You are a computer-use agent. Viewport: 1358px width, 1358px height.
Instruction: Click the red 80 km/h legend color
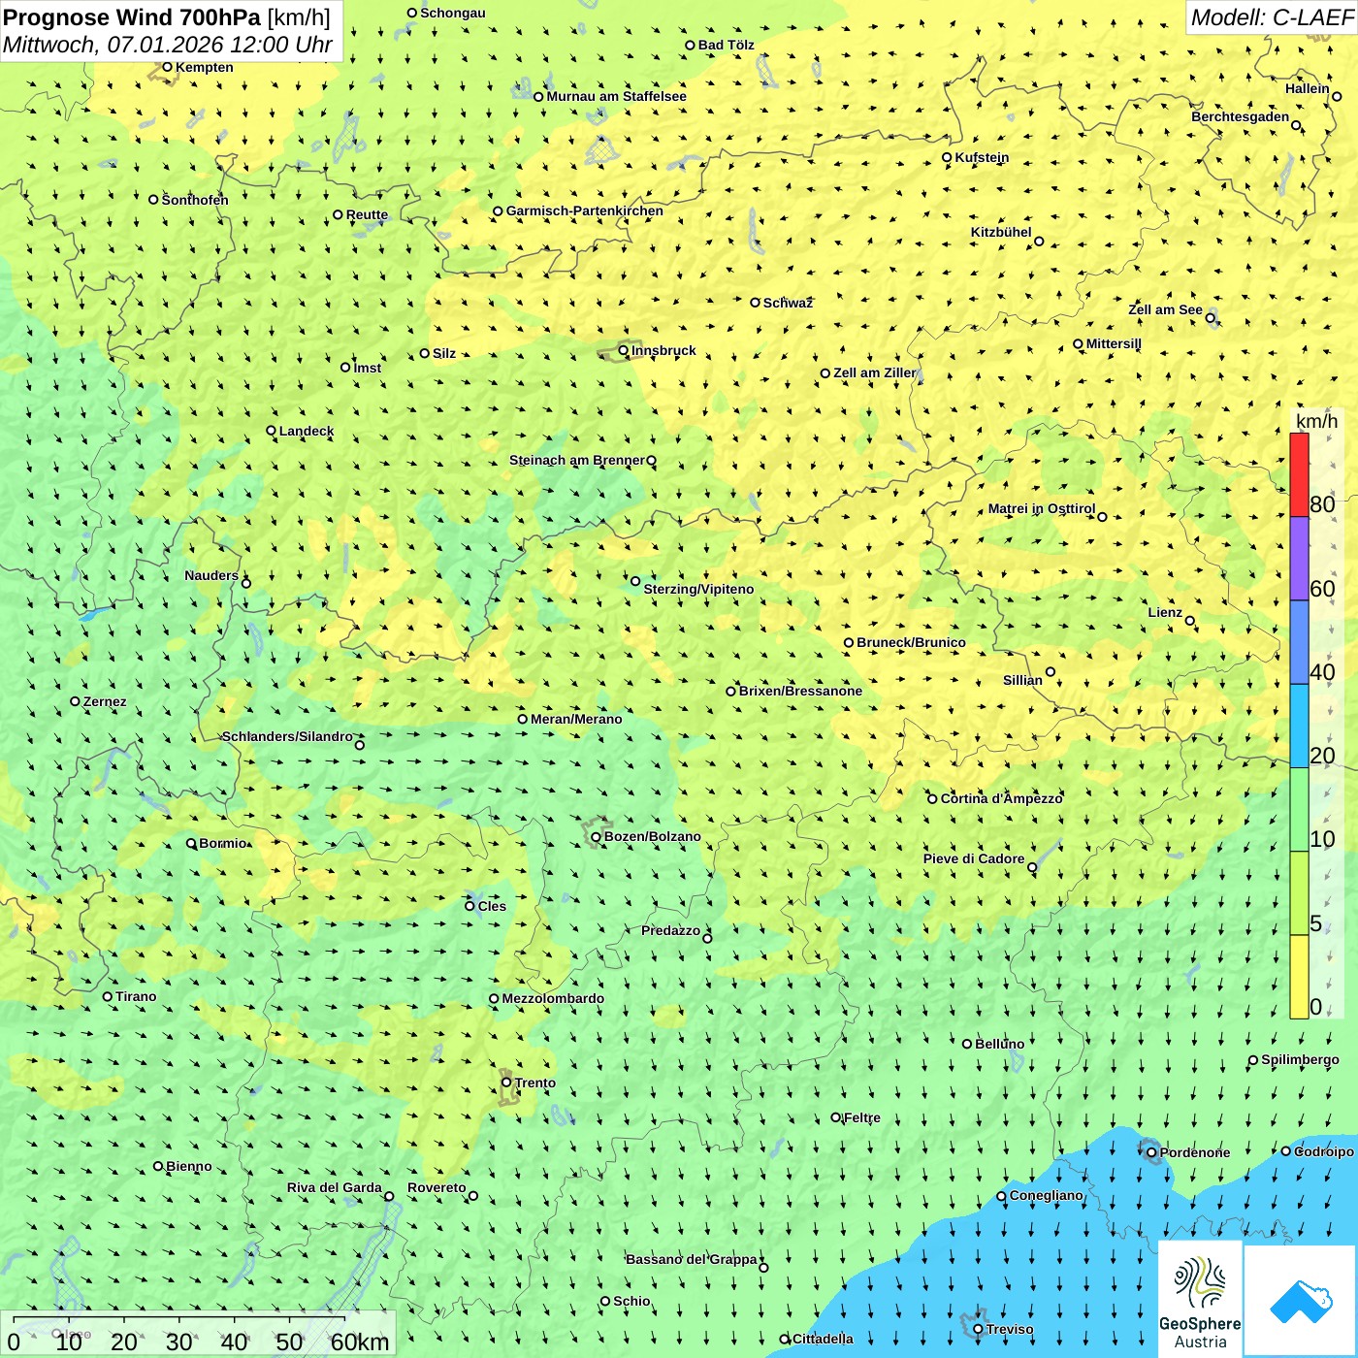1299,474
